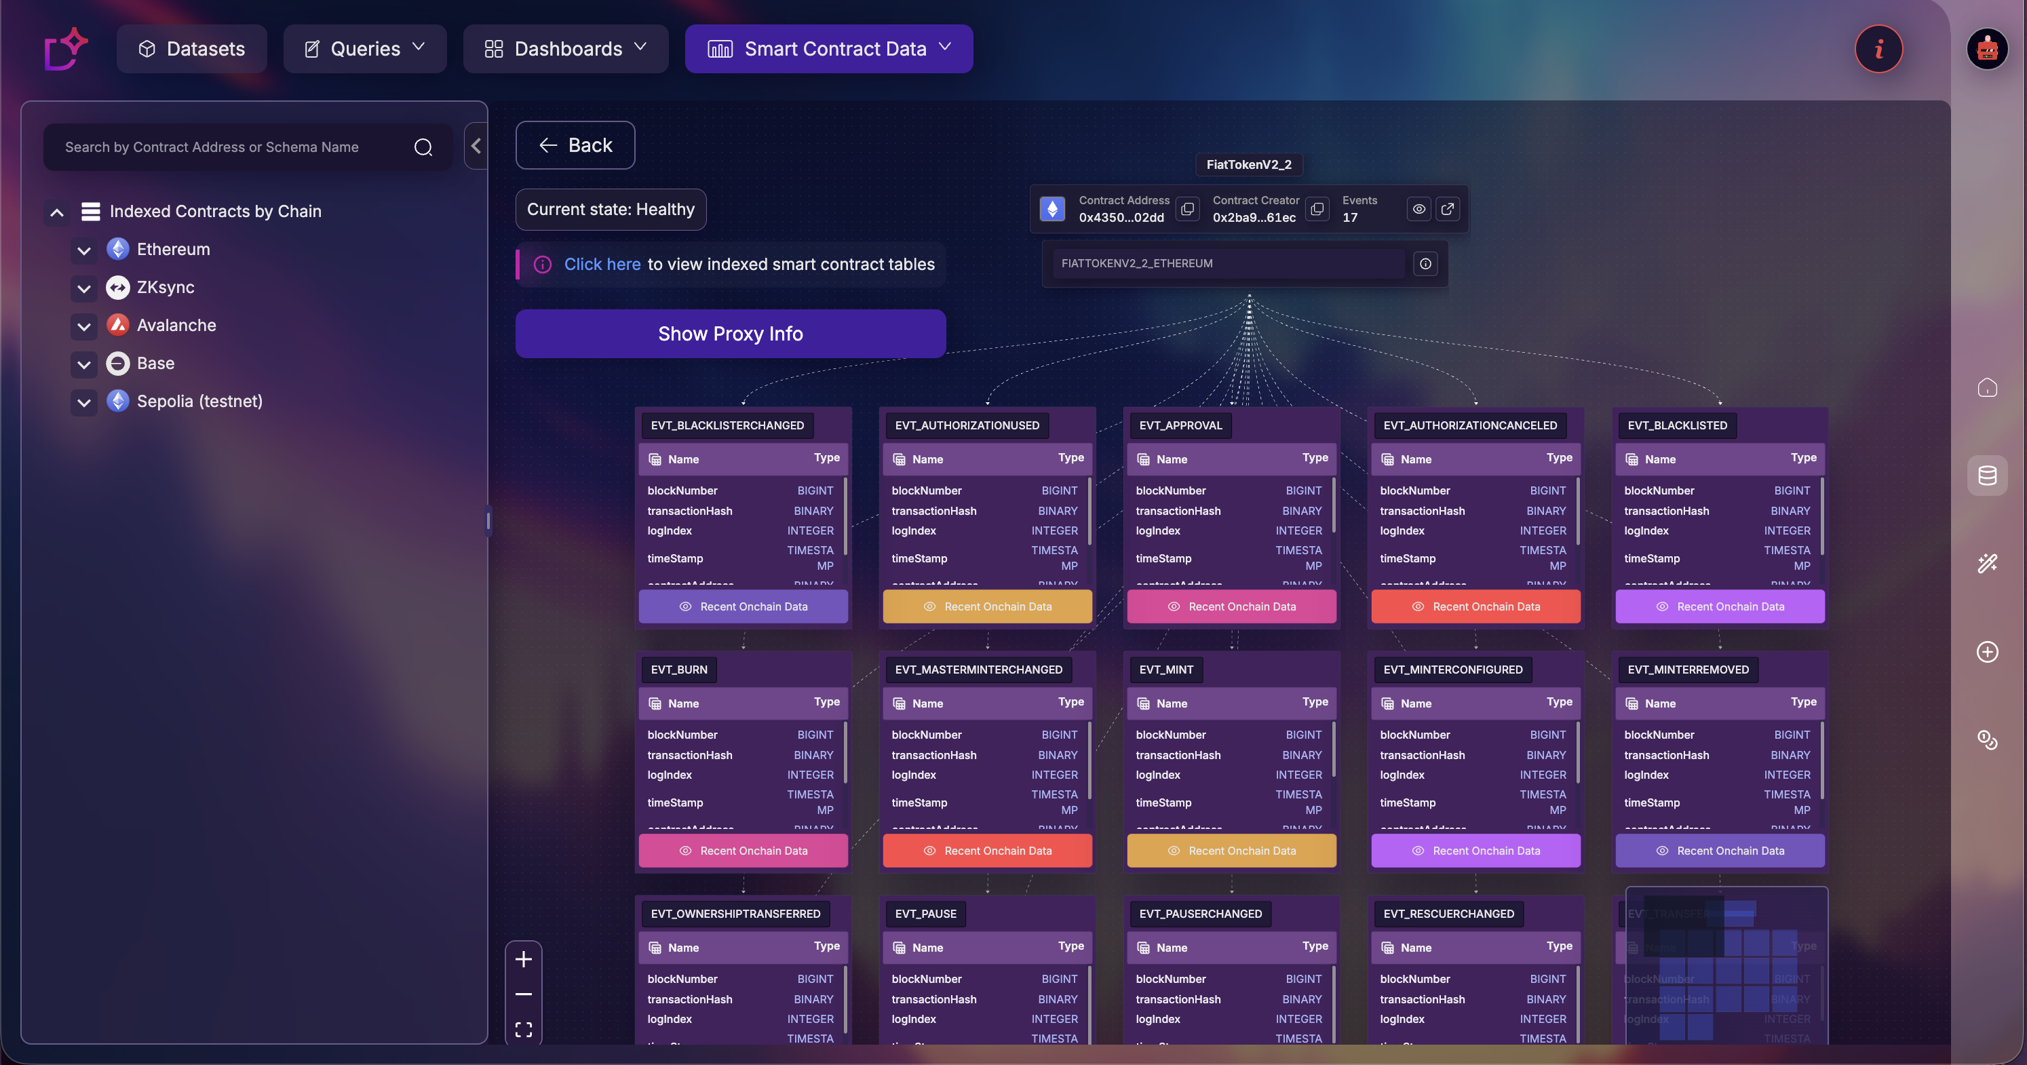Copy the contract address
This screenshot has width=2027, height=1065.
tap(1187, 209)
